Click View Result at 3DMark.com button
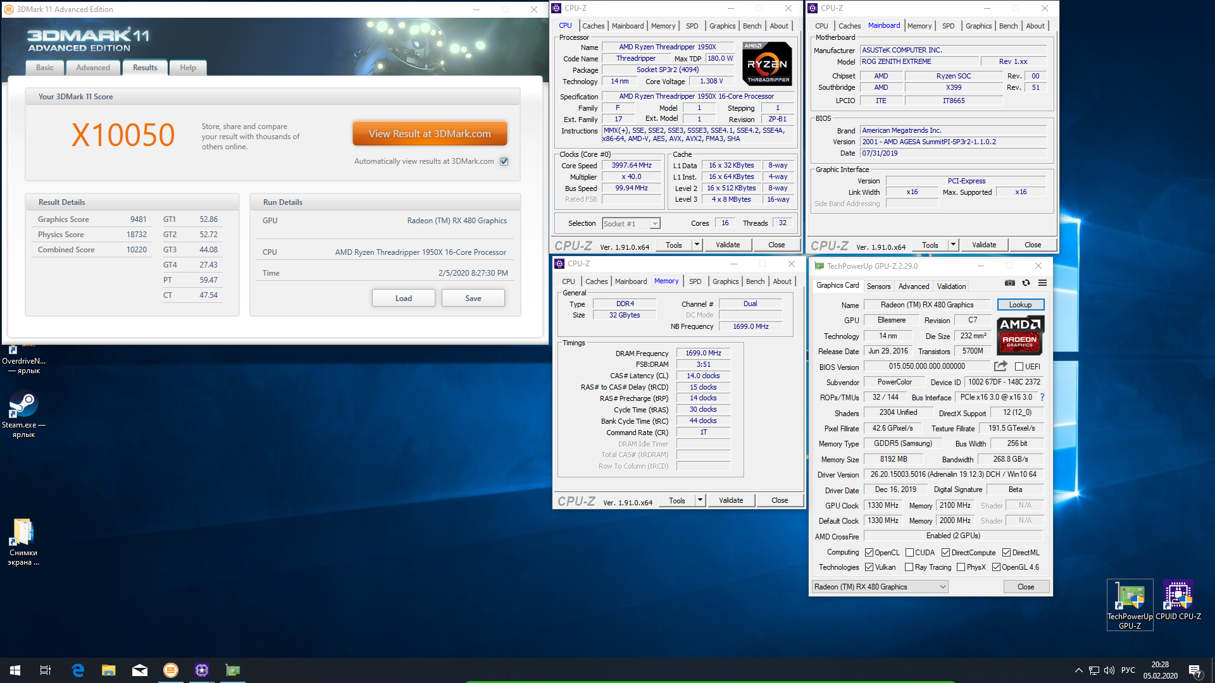The width and height of the screenshot is (1215, 683). coord(430,134)
